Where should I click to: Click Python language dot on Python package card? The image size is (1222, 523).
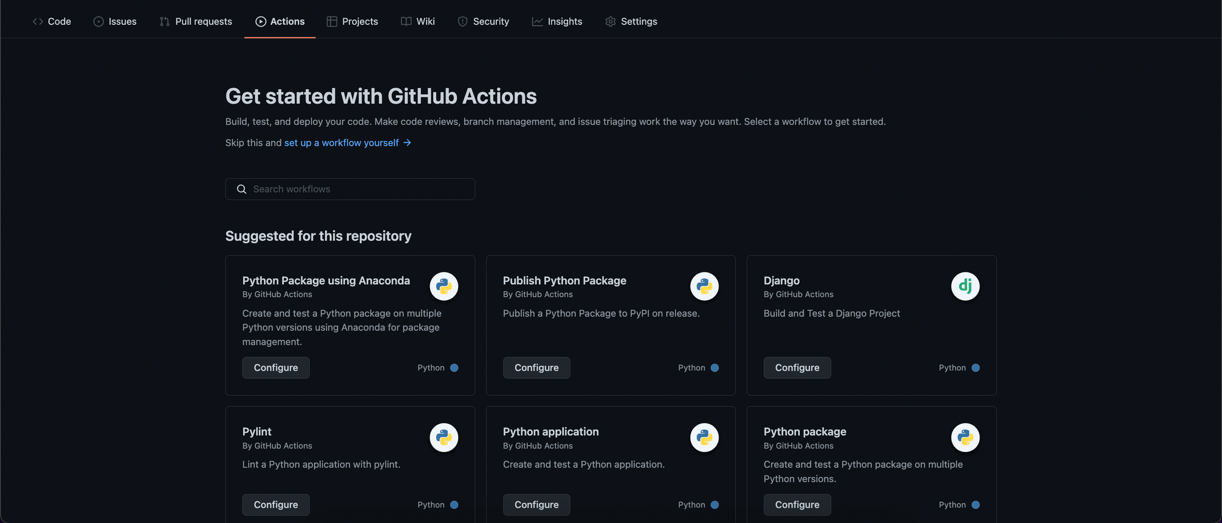[976, 505]
